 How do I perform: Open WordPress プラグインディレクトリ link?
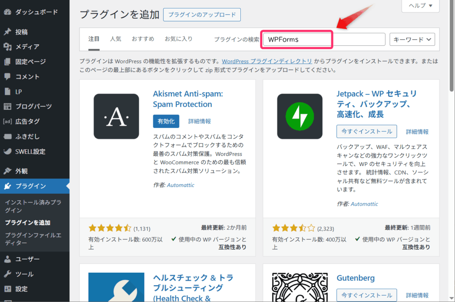pyautogui.click(x=267, y=61)
